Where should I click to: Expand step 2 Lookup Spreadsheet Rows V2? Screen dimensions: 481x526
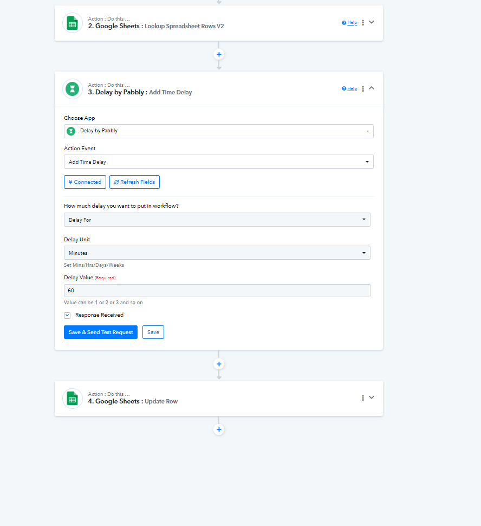coord(372,22)
